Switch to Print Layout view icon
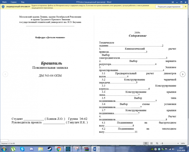This screenshot has width=189, height=152. tap(152, 143)
